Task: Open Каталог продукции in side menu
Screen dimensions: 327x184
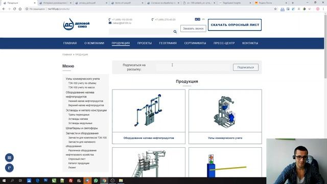Action: (x=79, y=164)
